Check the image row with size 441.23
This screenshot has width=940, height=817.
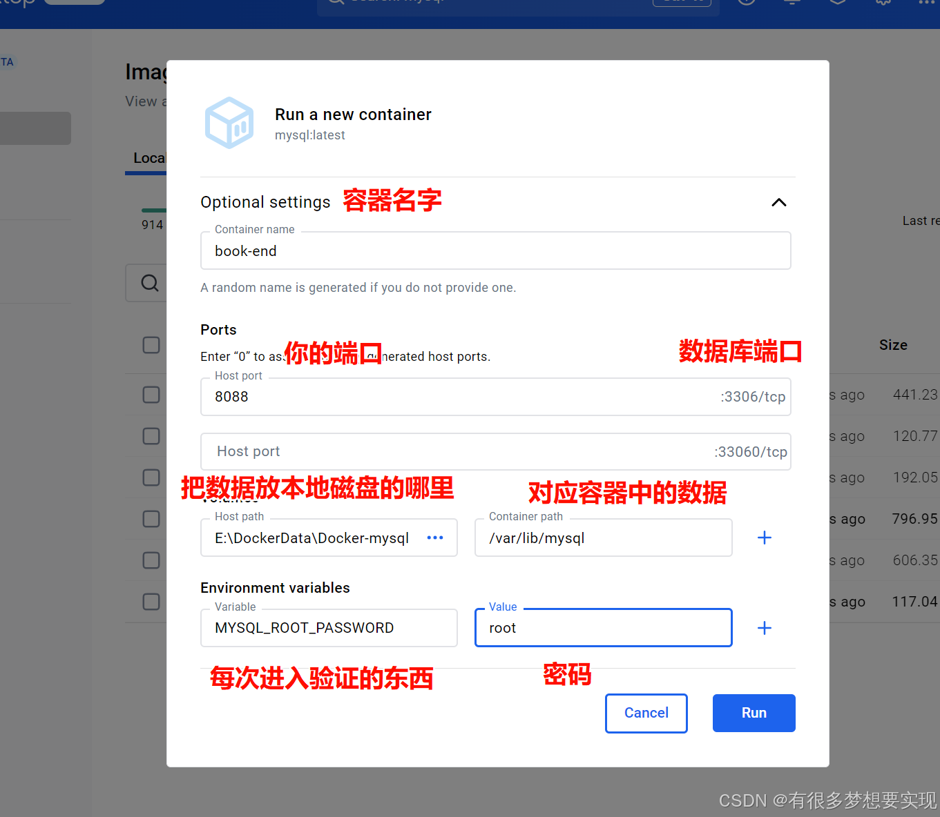[151, 395]
